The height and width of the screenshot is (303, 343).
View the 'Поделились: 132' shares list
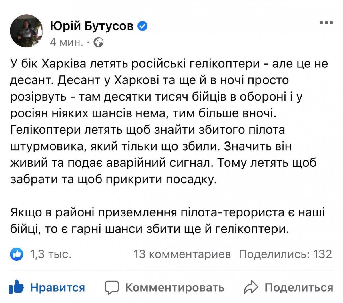(285, 254)
